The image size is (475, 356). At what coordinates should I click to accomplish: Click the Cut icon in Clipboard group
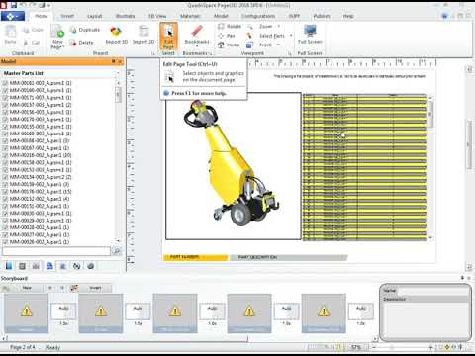(x=26, y=43)
